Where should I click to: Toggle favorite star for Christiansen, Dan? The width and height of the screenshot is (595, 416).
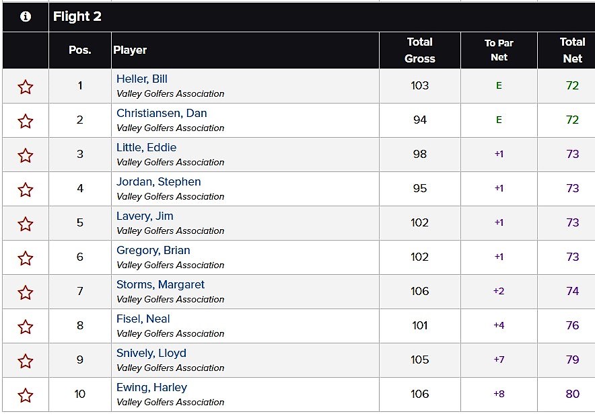(26, 121)
